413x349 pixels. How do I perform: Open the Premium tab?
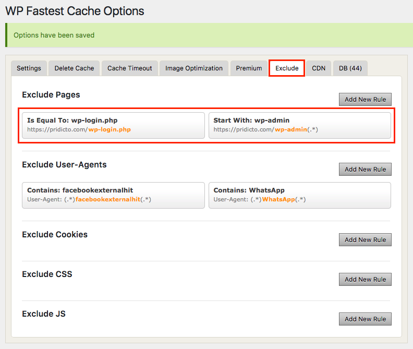click(x=249, y=68)
